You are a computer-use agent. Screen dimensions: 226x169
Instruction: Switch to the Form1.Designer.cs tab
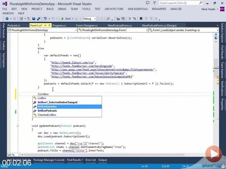pyautogui.click(x=87, y=25)
